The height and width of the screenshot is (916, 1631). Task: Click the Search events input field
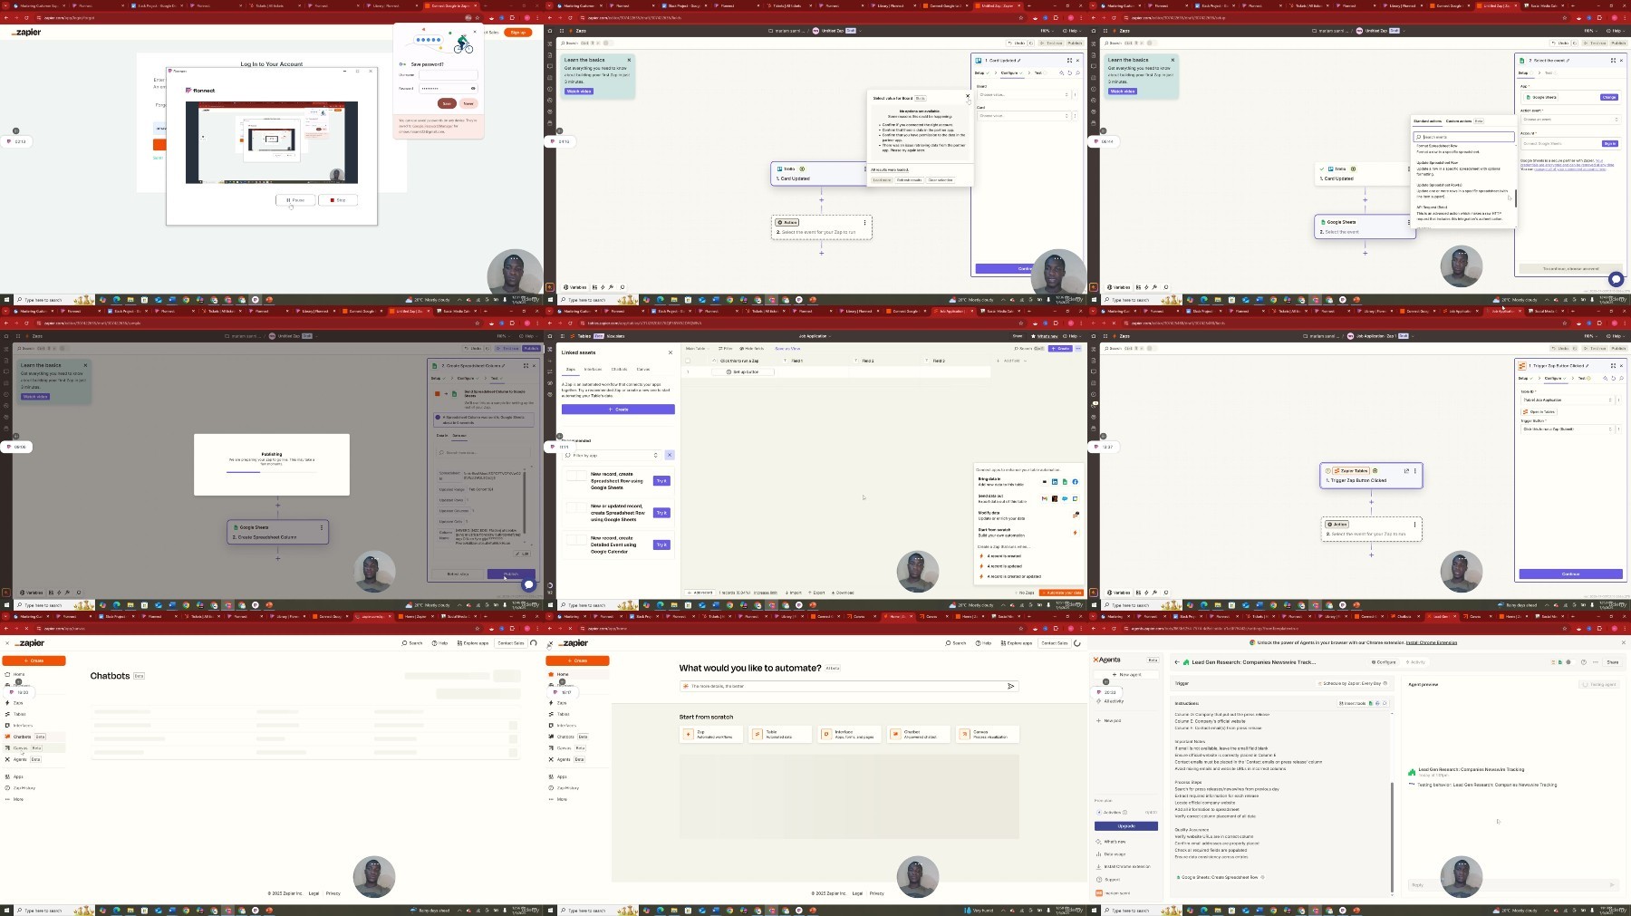pyautogui.click(x=1464, y=137)
